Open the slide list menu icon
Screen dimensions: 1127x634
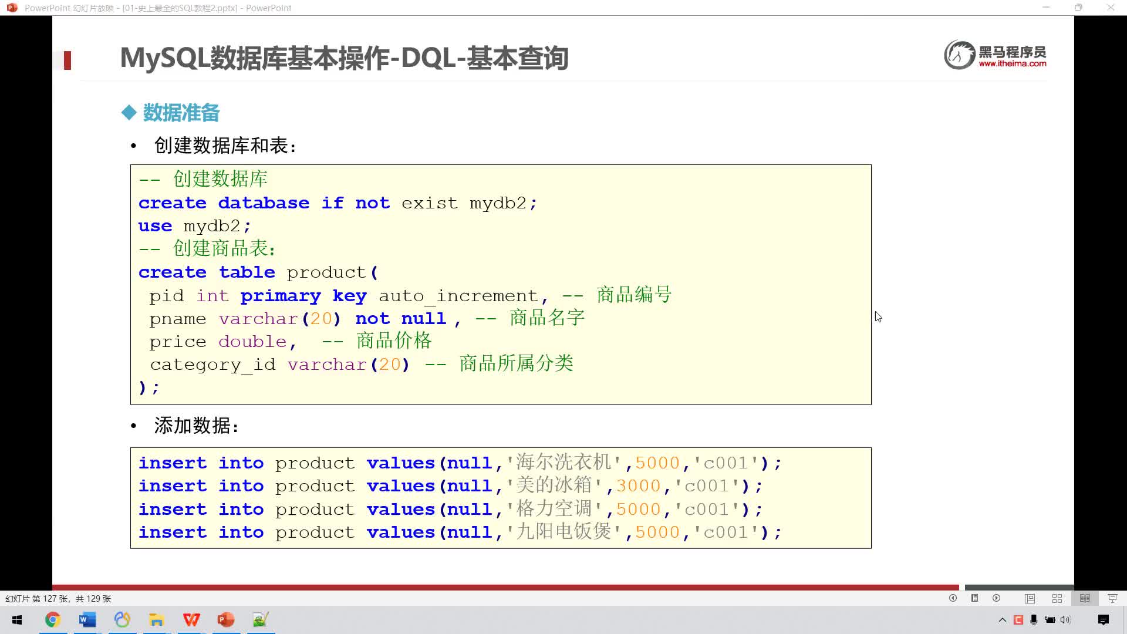974,598
